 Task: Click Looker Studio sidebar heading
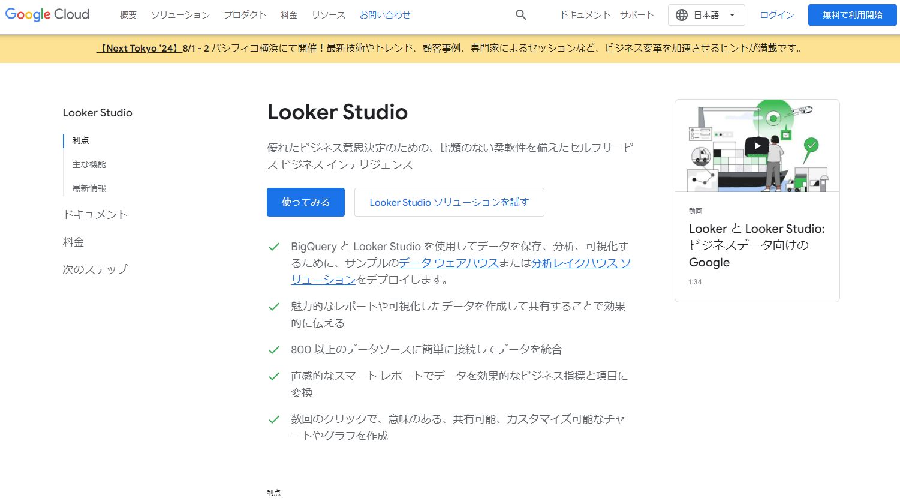98,113
